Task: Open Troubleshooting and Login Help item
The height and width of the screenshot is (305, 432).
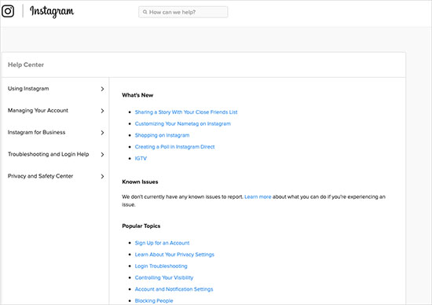Action: pos(49,154)
